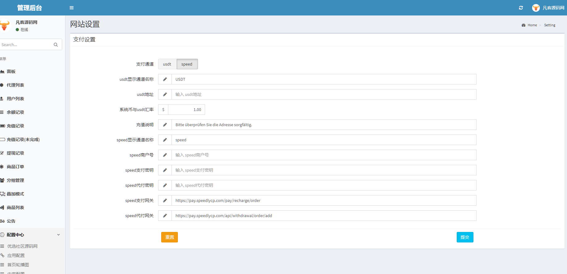Click the blue 提交 button
The width and height of the screenshot is (567, 274).
click(465, 237)
